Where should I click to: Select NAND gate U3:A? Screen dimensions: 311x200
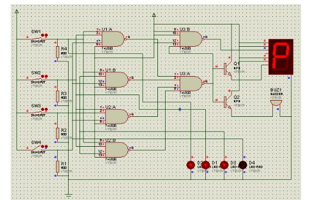pos(191,84)
